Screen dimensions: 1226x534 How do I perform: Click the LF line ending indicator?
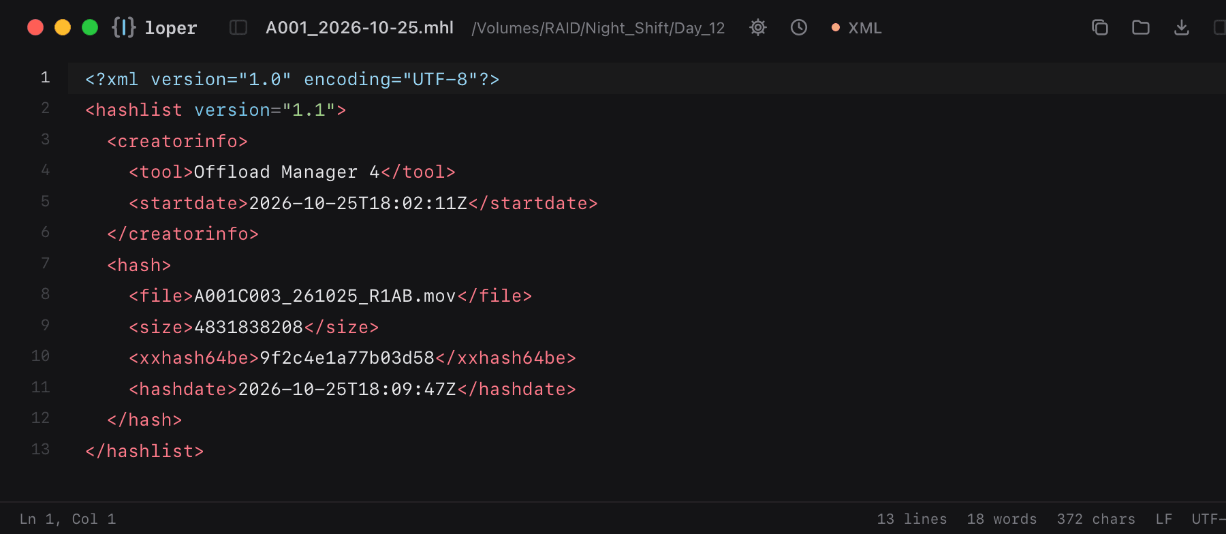[1164, 519]
